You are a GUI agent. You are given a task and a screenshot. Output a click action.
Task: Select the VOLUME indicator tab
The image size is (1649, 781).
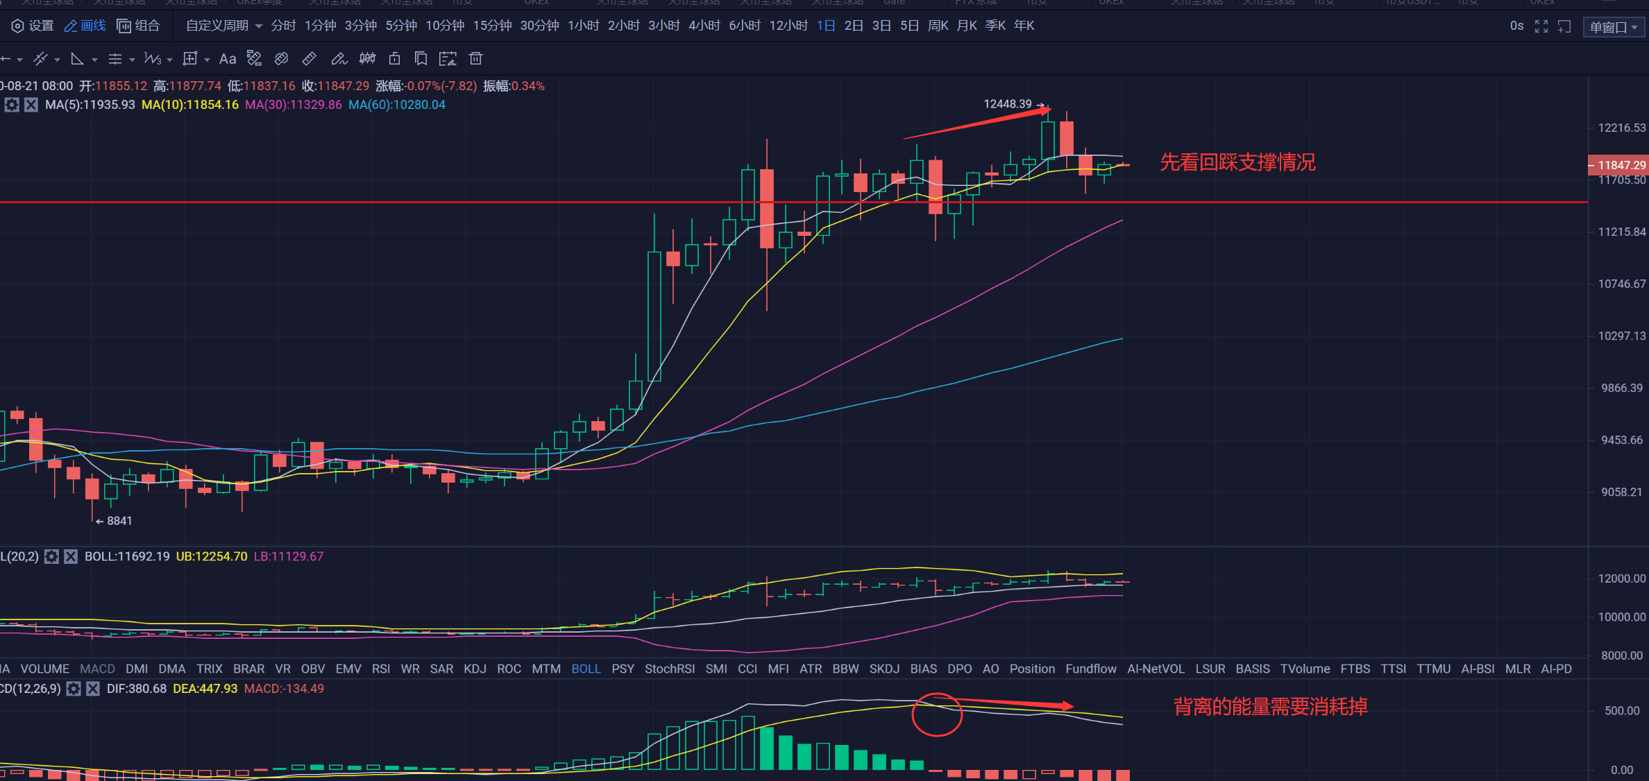click(x=45, y=669)
